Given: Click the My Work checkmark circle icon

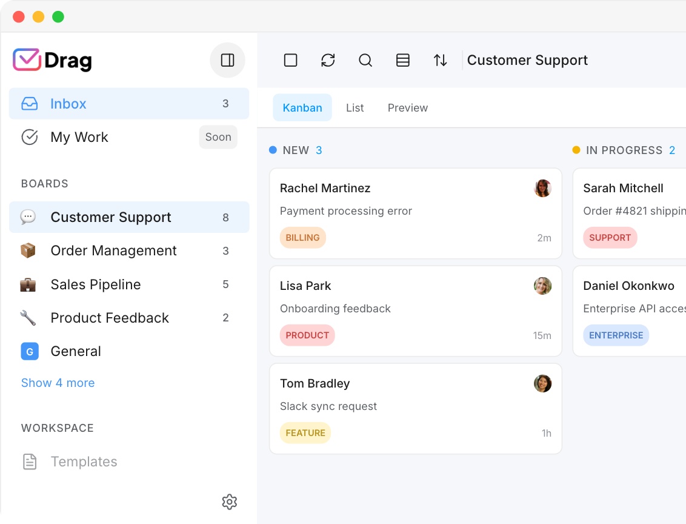Looking at the screenshot, I should (29, 137).
